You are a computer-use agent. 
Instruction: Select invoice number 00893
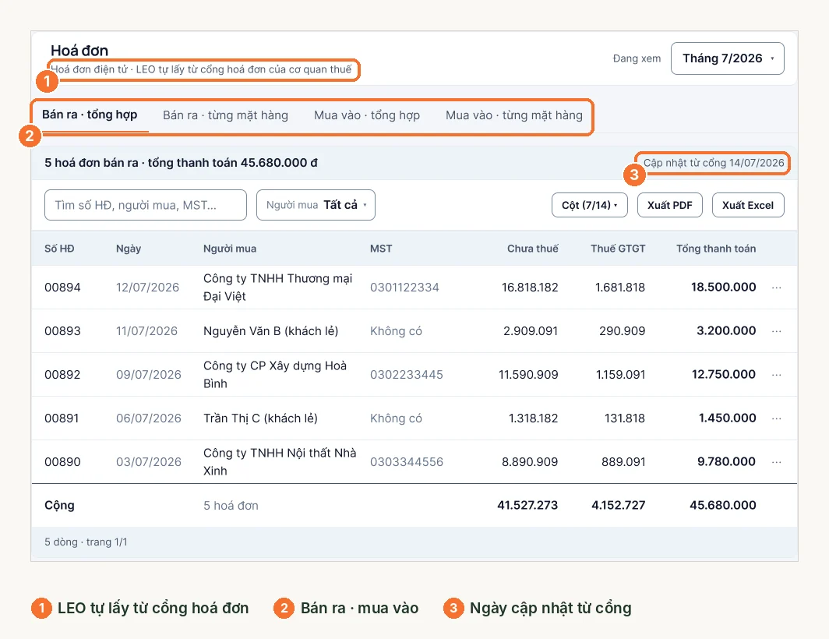tap(62, 331)
